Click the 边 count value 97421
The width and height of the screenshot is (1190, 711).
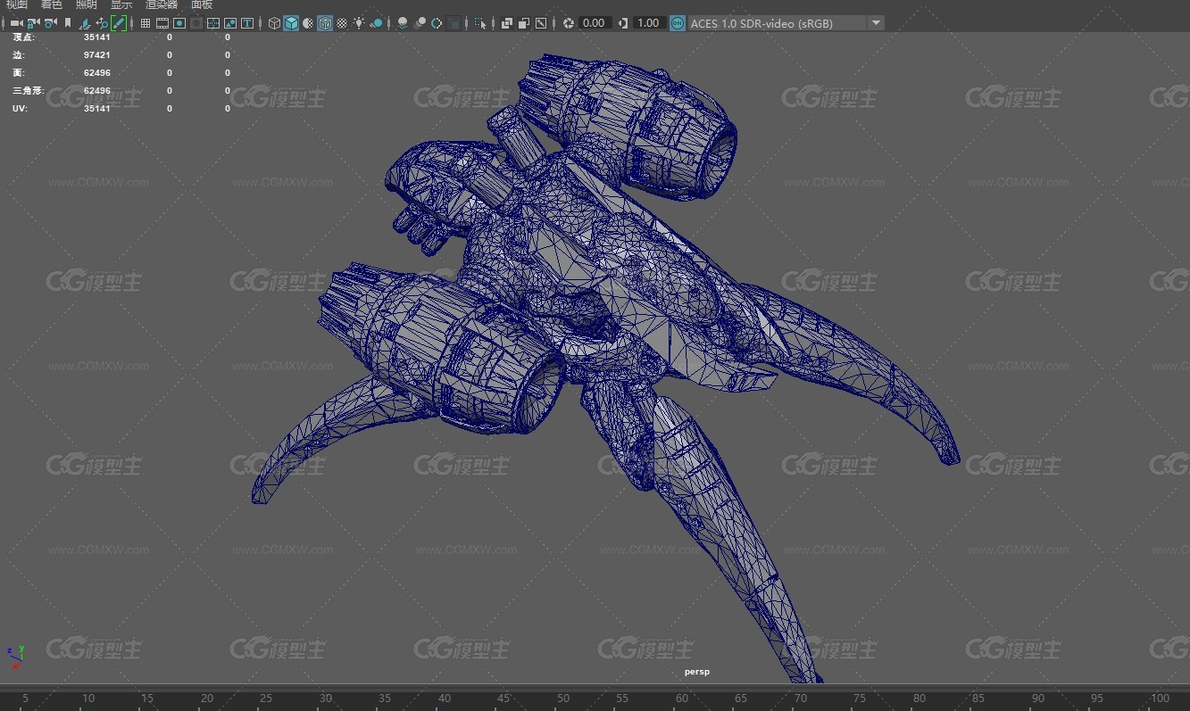click(x=97, y=55)
